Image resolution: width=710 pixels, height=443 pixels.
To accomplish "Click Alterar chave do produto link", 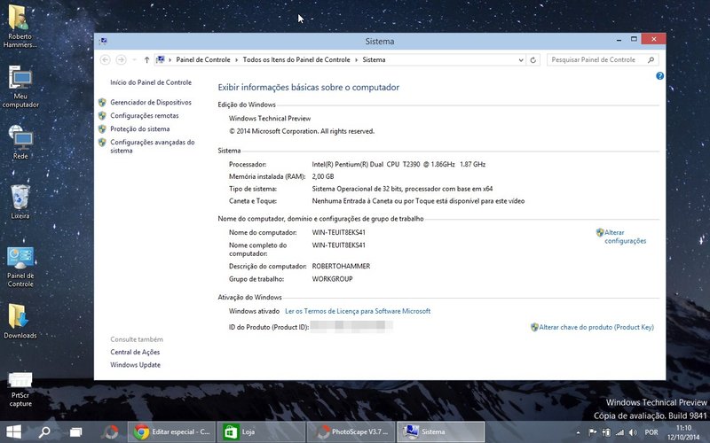I will [x=596, y=327].
